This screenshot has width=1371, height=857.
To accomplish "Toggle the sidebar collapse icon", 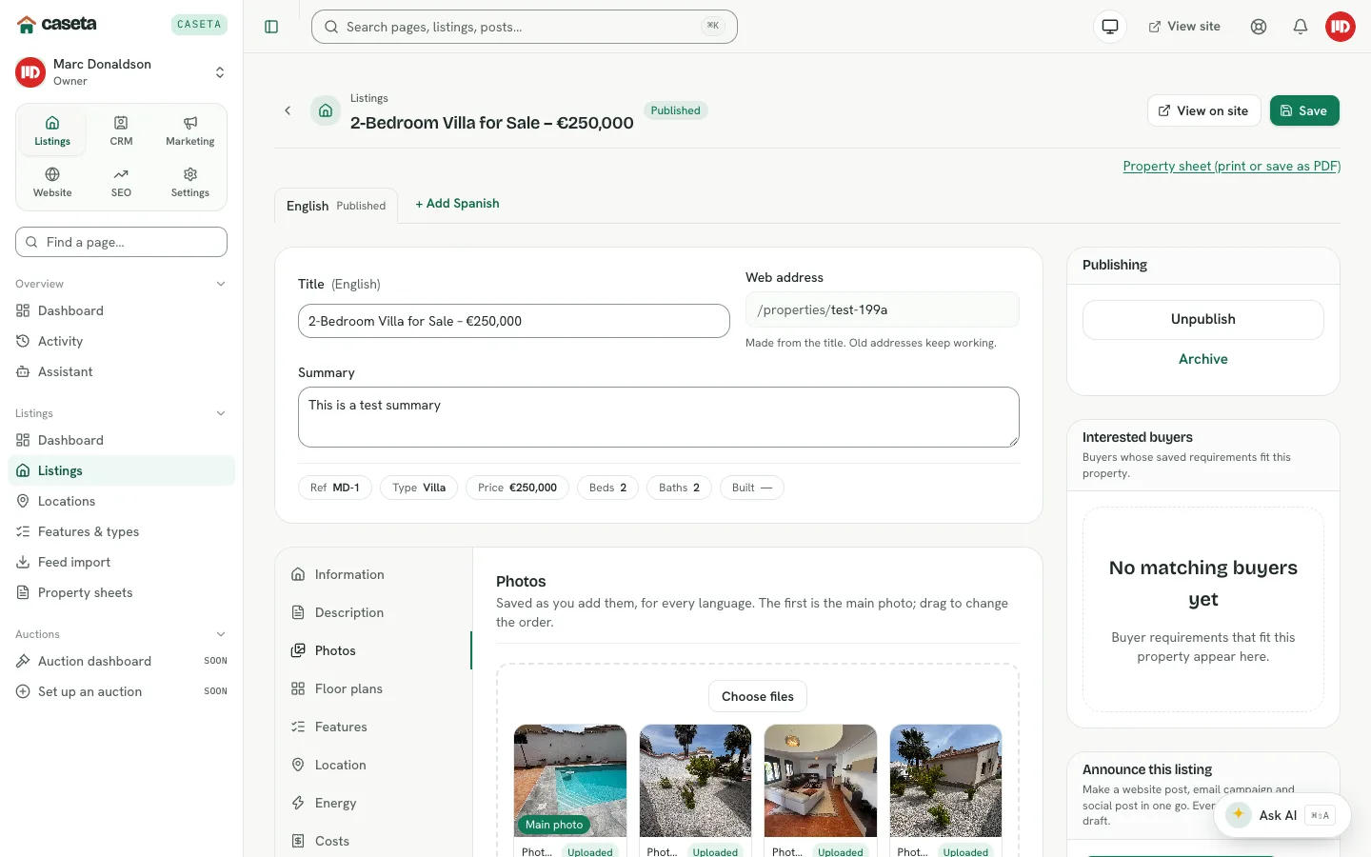I will point(271,27).
